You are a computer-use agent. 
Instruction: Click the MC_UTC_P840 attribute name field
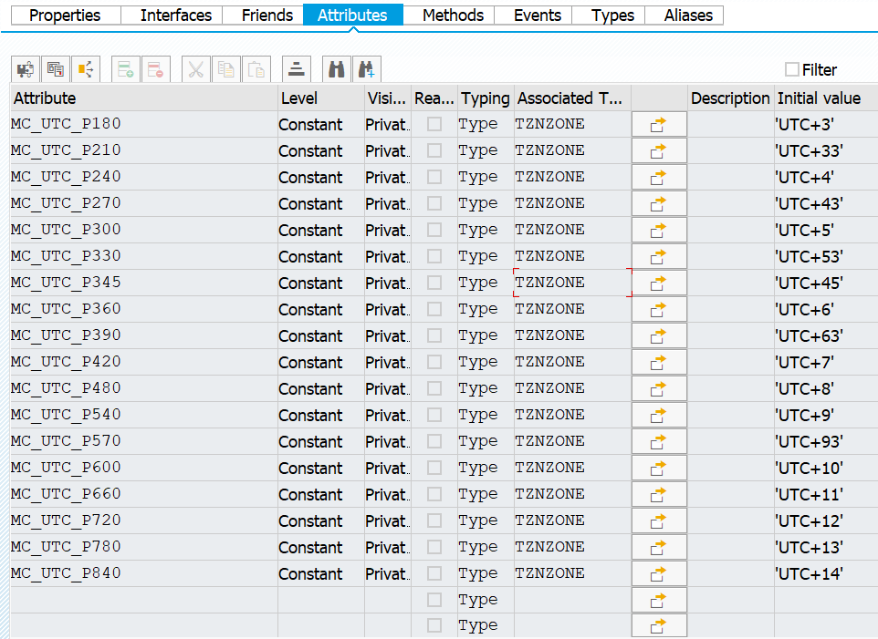[x=144, y=573]
